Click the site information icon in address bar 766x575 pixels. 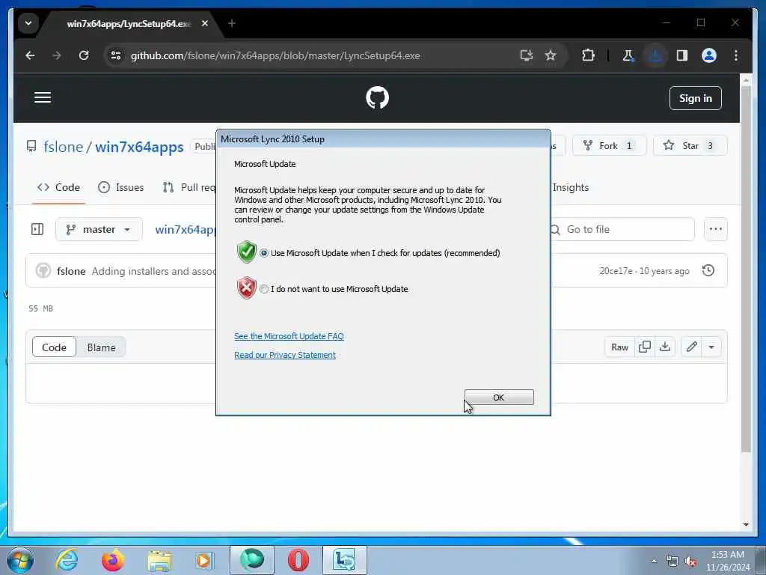click(116, 55)
